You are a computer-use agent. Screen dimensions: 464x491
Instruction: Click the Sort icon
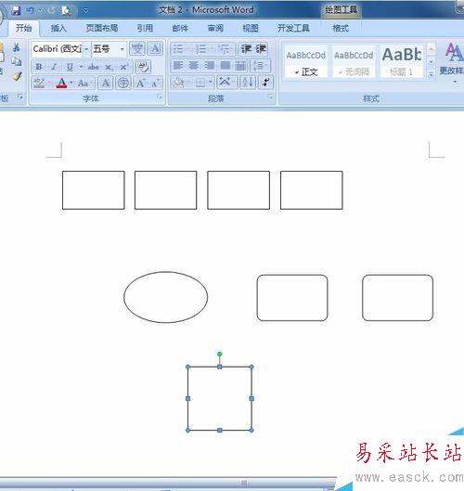pyautogui.click(x=248, y=83)
